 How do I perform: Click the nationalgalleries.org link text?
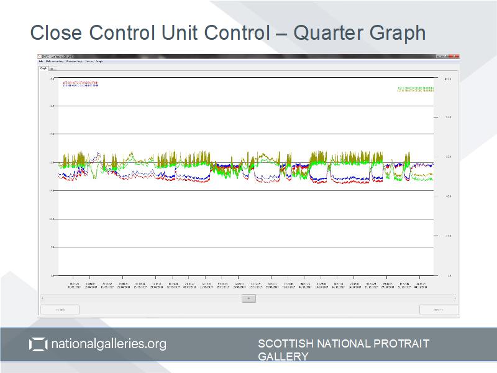coord(108,344)
